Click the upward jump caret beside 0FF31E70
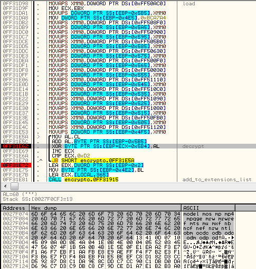256x269 pixels. pyautogui.click(x=41, y=160)
